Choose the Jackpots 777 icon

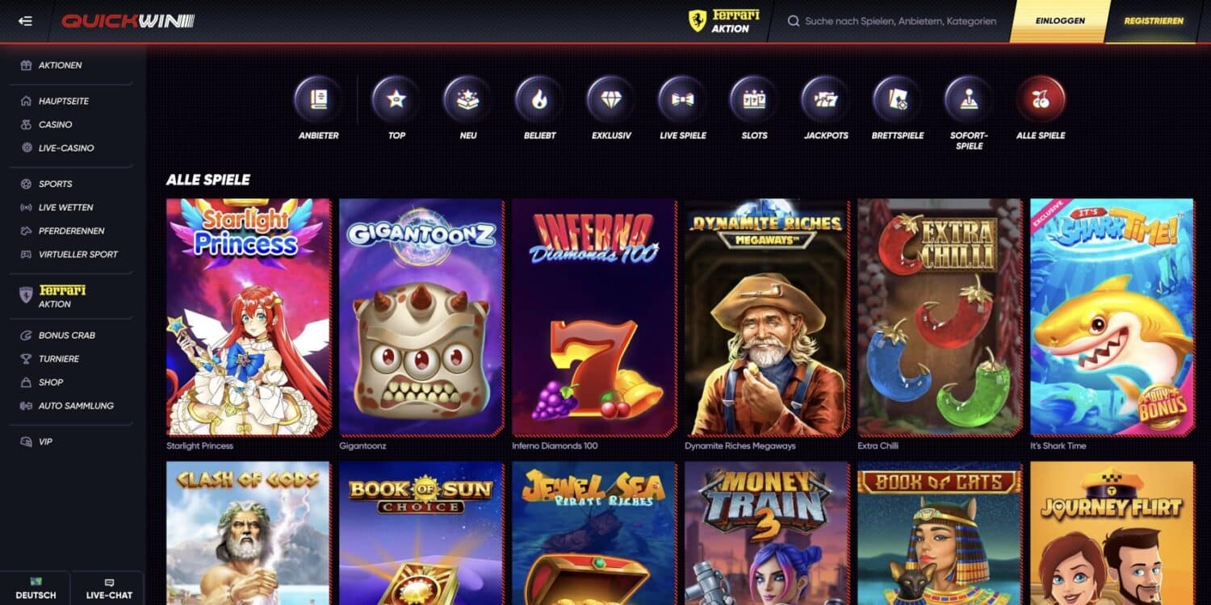pyautogui.click(x=826, y=99)
